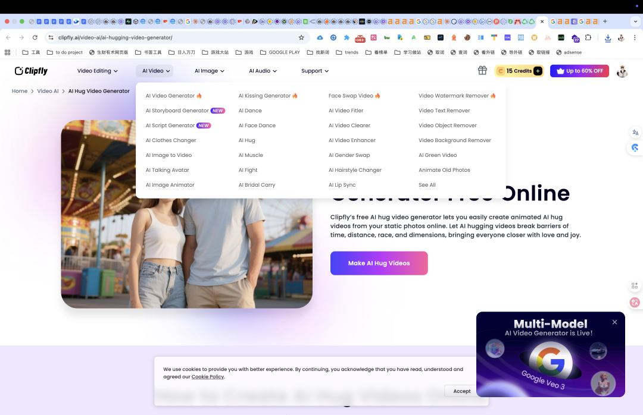Choose AI Dance option
Image resolution: width=643 pixels, height=415 pixels.
[x=250, y=111]
